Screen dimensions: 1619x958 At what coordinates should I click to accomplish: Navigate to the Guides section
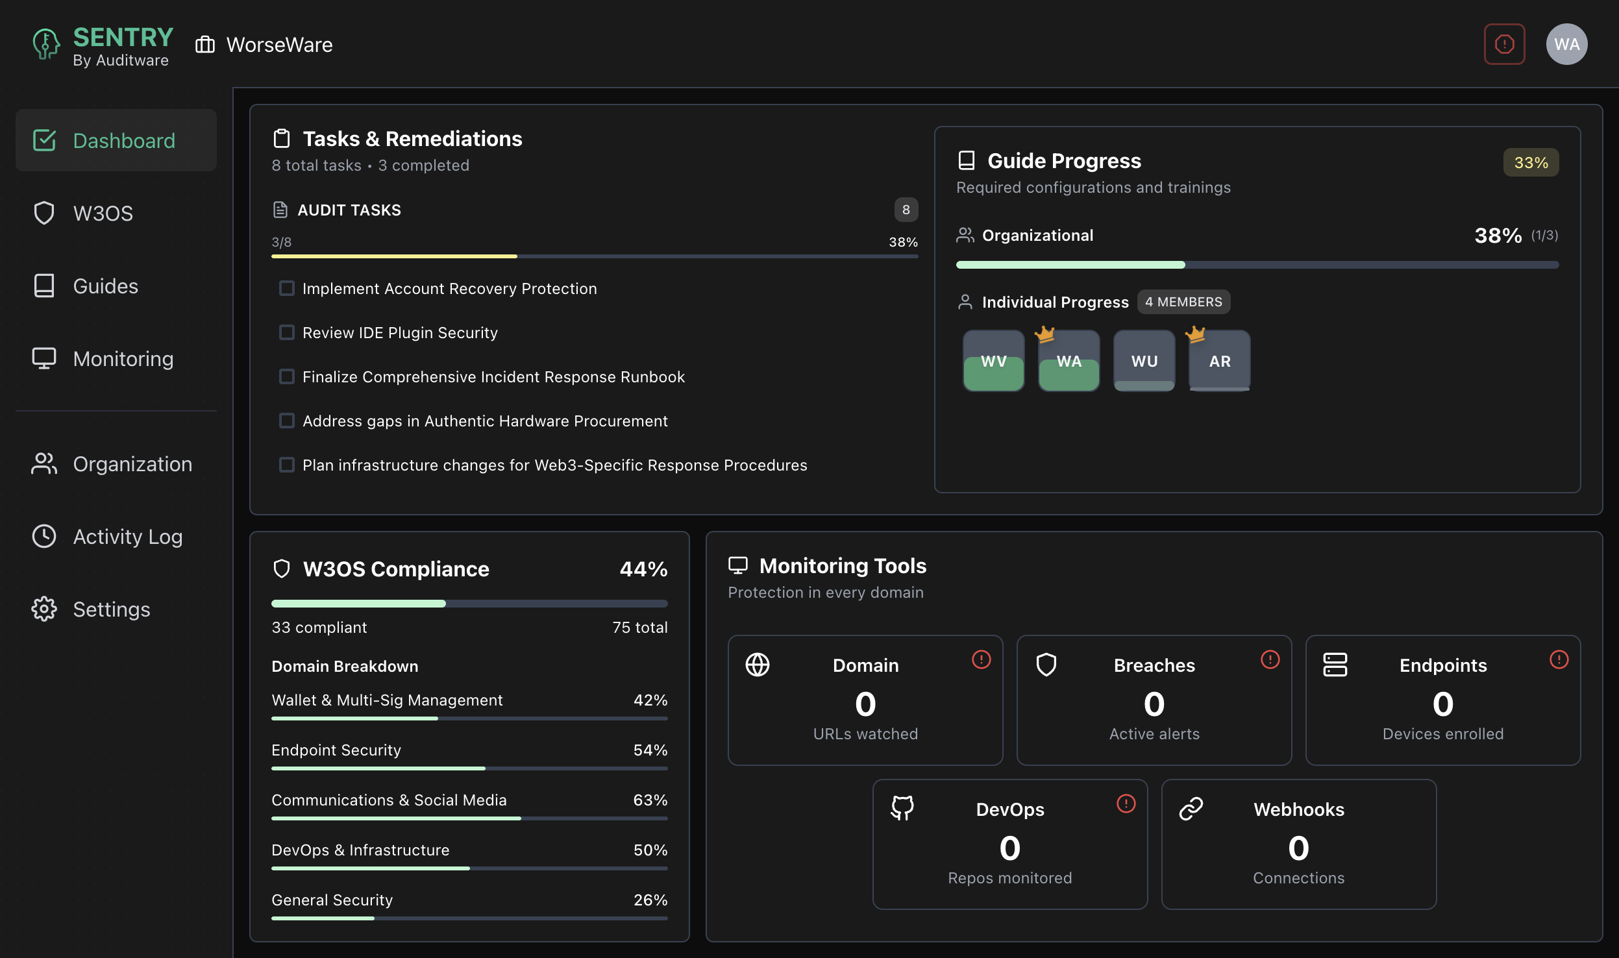click(x=106, y=286)
